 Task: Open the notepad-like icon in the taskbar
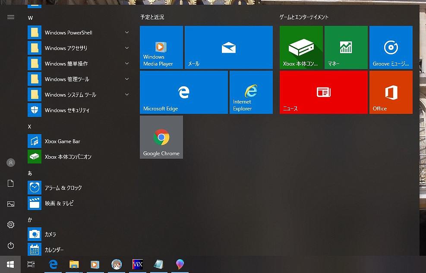pos(159,264)
